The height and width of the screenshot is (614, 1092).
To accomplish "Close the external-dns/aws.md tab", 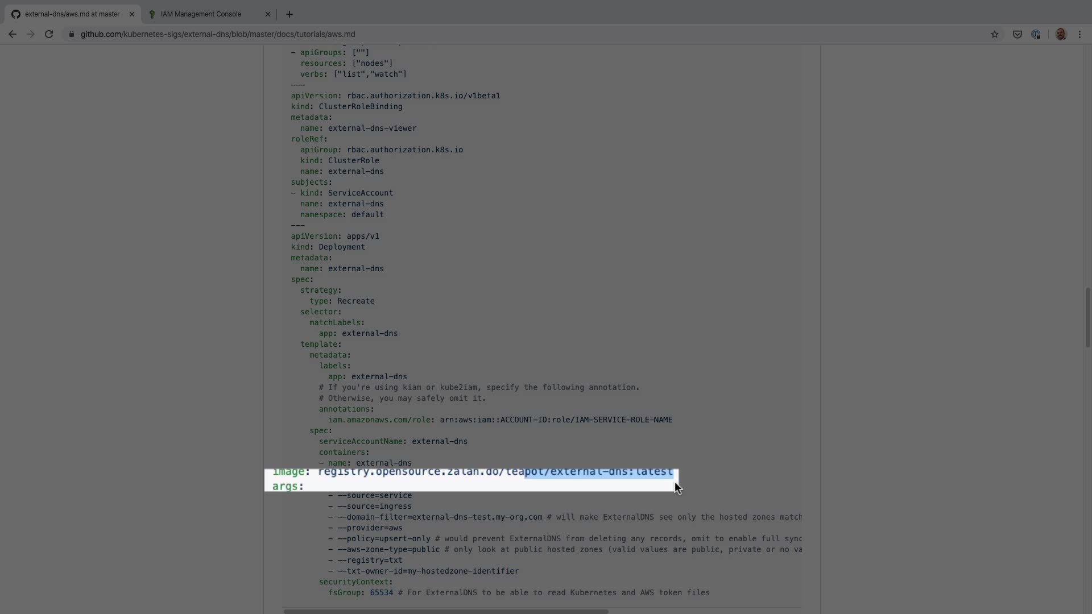I will coord(131,14).
